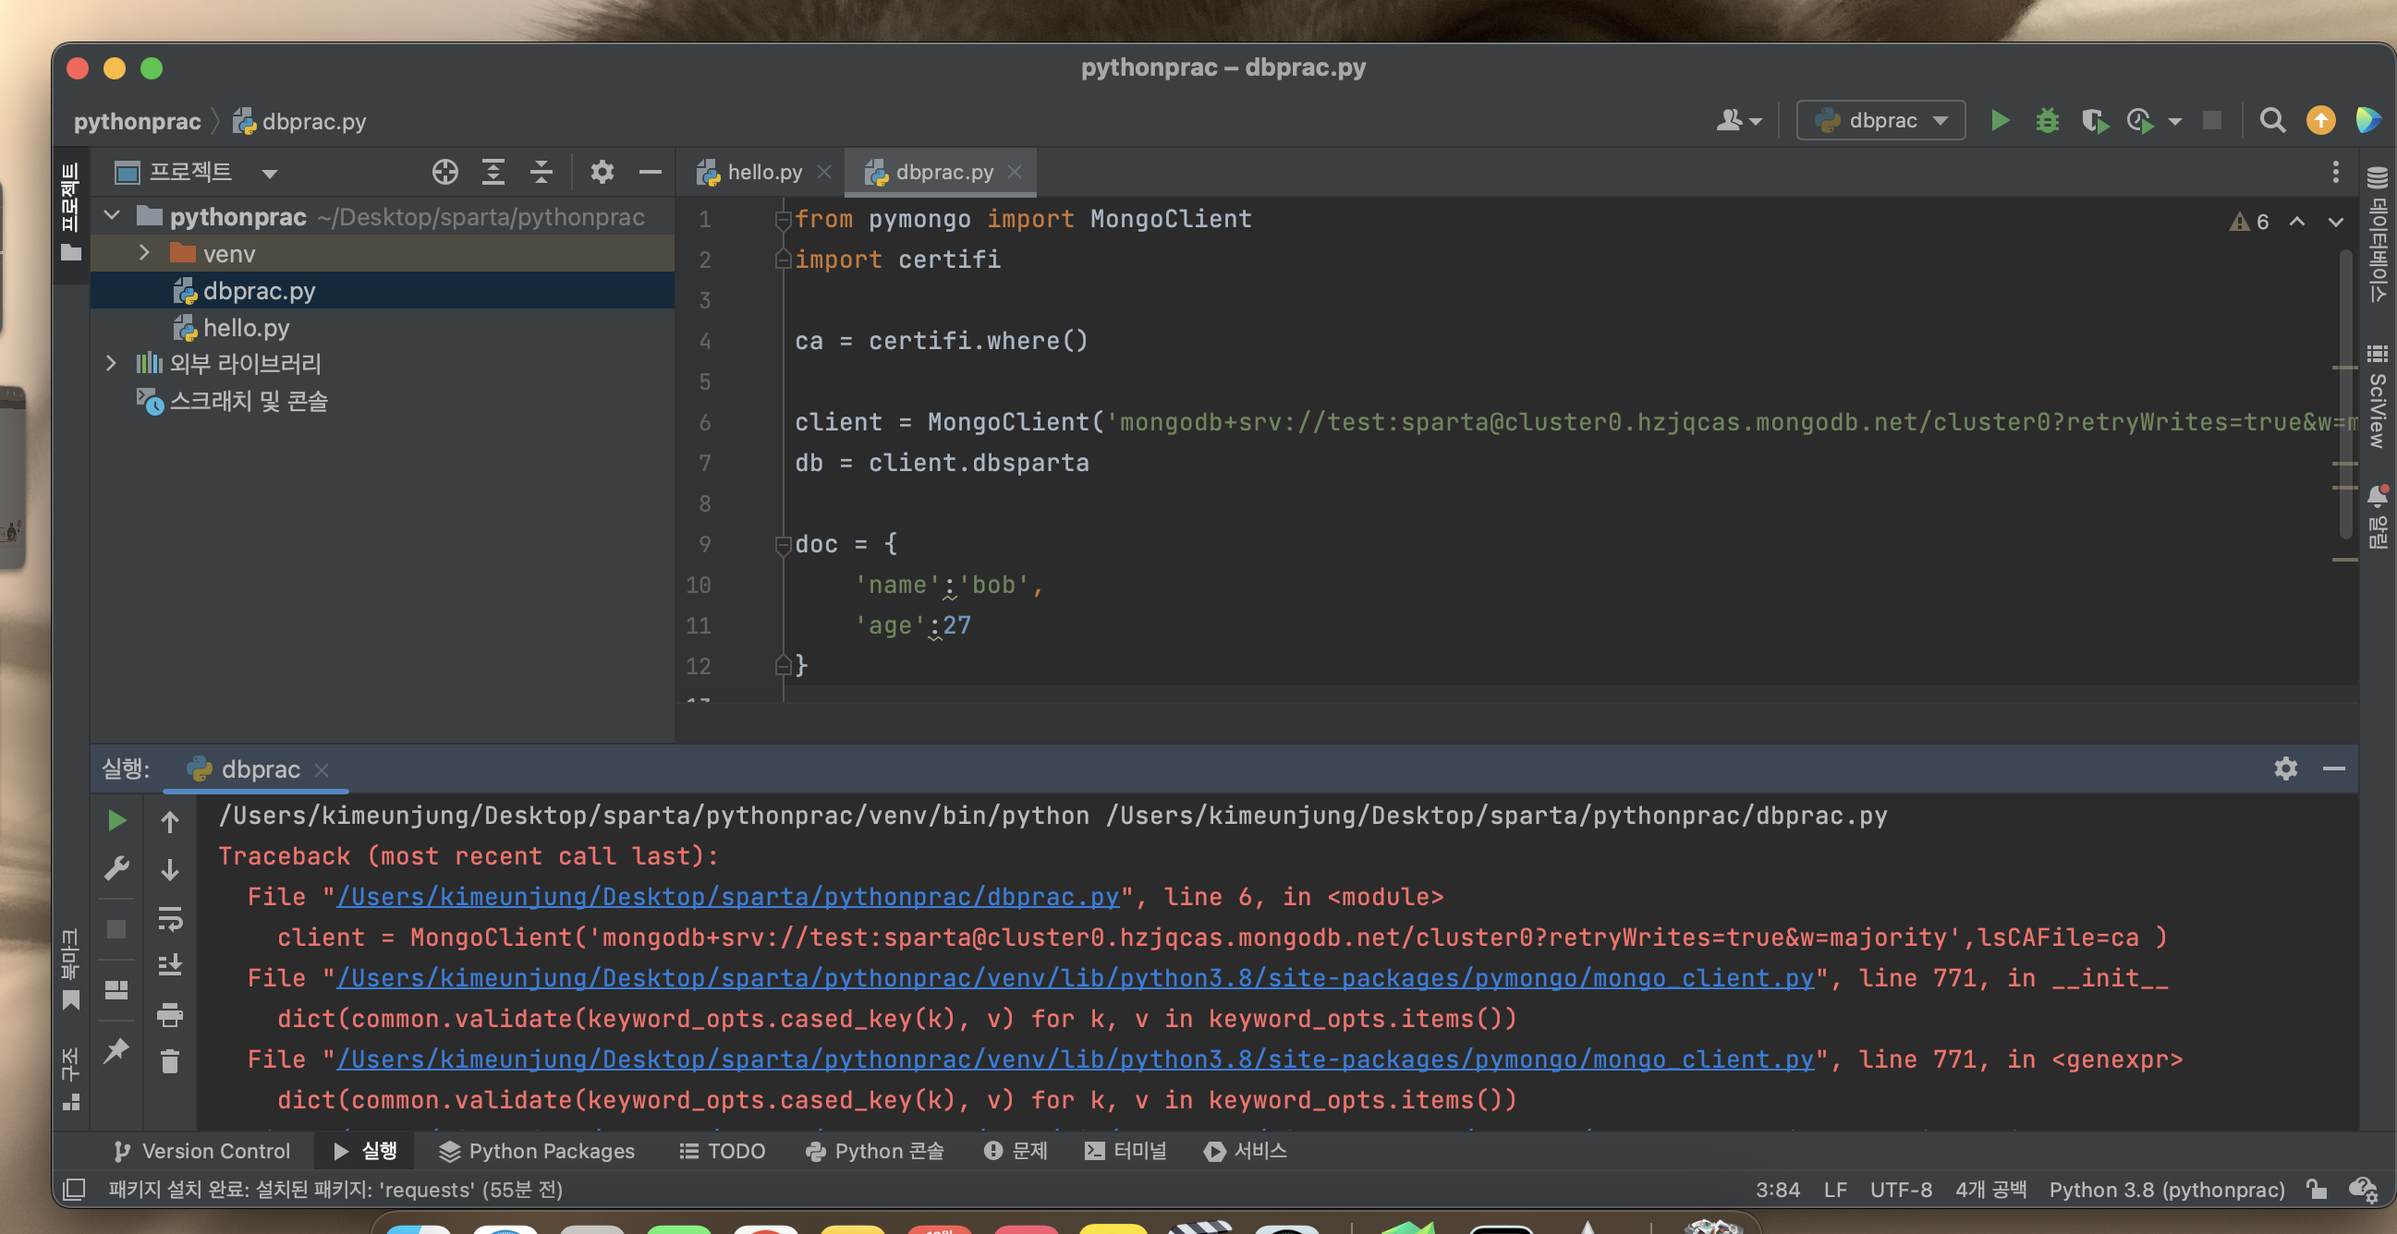
Task: Toggle the read-only lock icon in status bar
Action: pyautogui.click(x=2317, y=1190)
